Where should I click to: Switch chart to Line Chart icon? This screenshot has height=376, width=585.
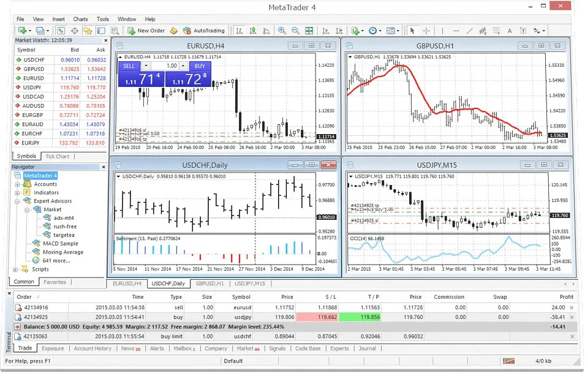pyautogui.click(x=266, y=31)
